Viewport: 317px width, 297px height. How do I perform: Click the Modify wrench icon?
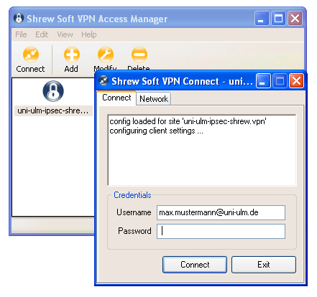106,55
